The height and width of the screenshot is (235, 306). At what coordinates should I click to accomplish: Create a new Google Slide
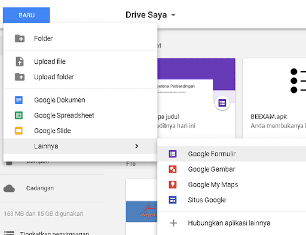[x=80, y=131]
